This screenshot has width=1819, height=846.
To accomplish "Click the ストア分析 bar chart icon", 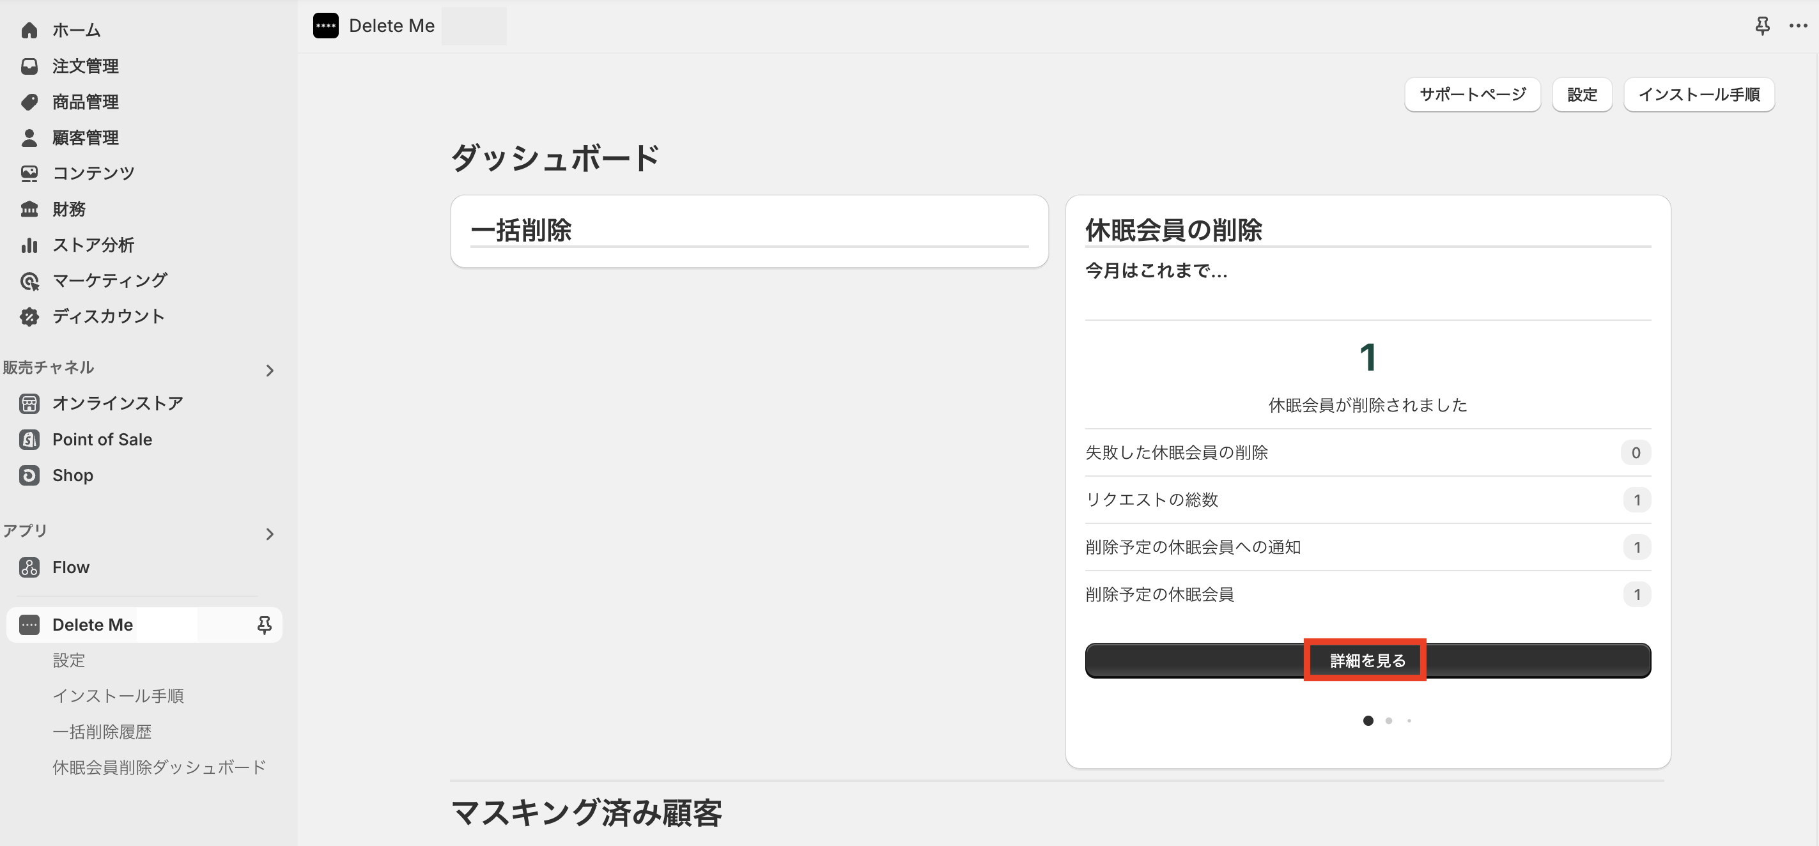I will pos(29,245).
